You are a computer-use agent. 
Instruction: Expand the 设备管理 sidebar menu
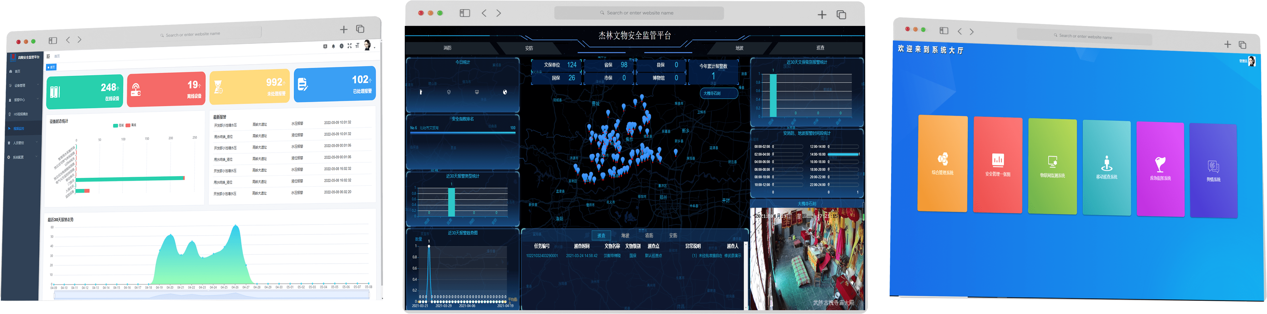pyautogui.click(x=22, y=86)
